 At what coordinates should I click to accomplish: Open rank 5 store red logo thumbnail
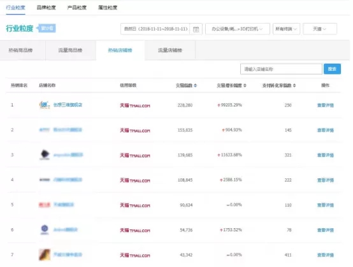pos(45,205)
